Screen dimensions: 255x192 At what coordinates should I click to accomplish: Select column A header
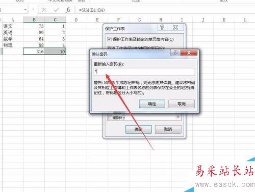tap(13, 20)
